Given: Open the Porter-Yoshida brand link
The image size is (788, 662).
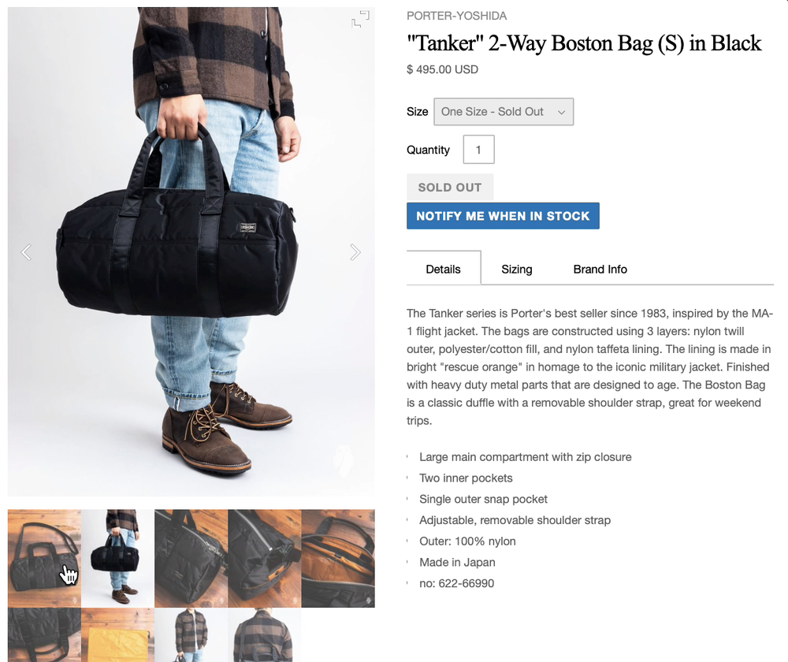Looking at the screenshot, I should (456, 16).
